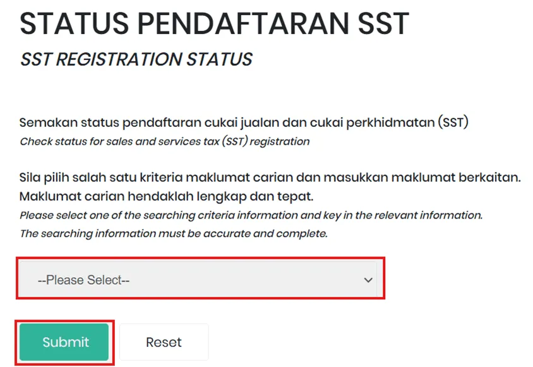The height and width of the screenshot is (367, 533).
Task: Activate the Submit control below the dropdown
Action: [64, 342]
